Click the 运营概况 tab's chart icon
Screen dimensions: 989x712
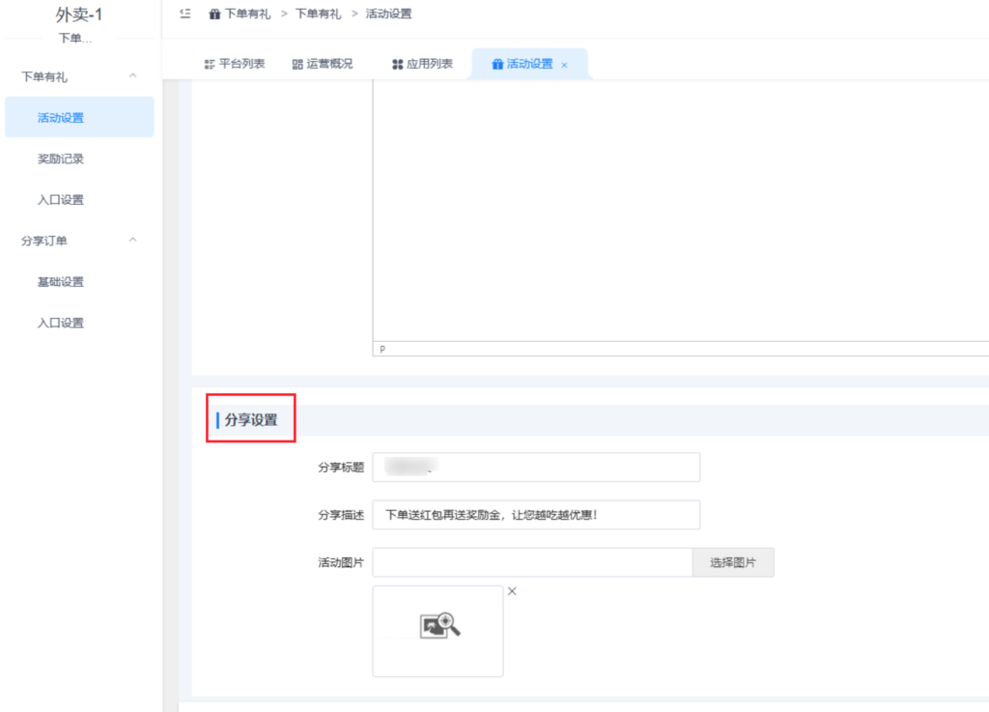pos(296,63)
